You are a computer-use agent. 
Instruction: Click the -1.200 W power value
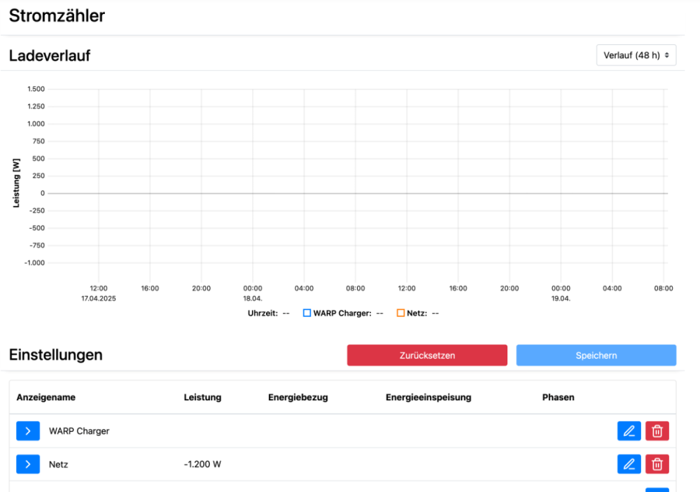pos(203,464)
